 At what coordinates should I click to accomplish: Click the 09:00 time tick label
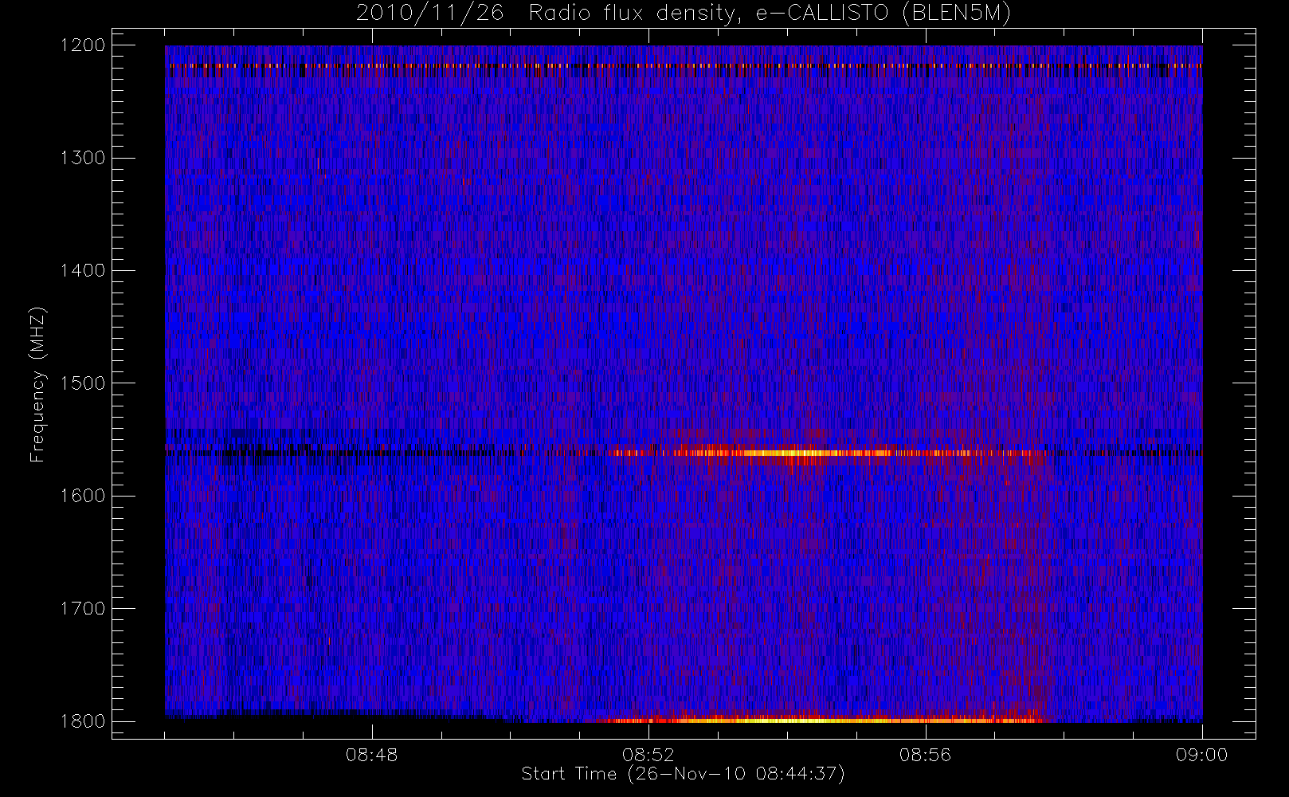pos(1201,755)
